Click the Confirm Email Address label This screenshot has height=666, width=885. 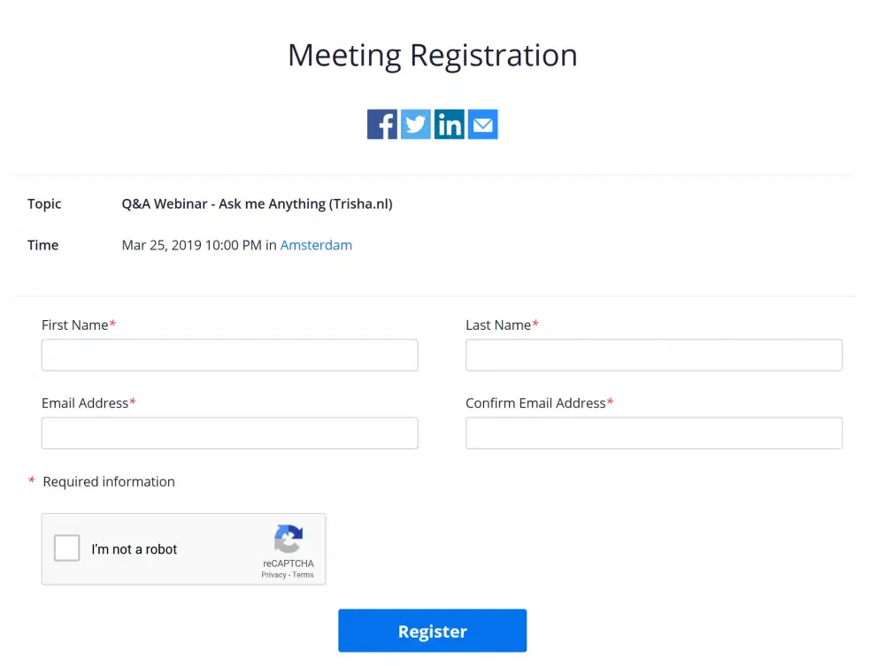pos(535,402)
